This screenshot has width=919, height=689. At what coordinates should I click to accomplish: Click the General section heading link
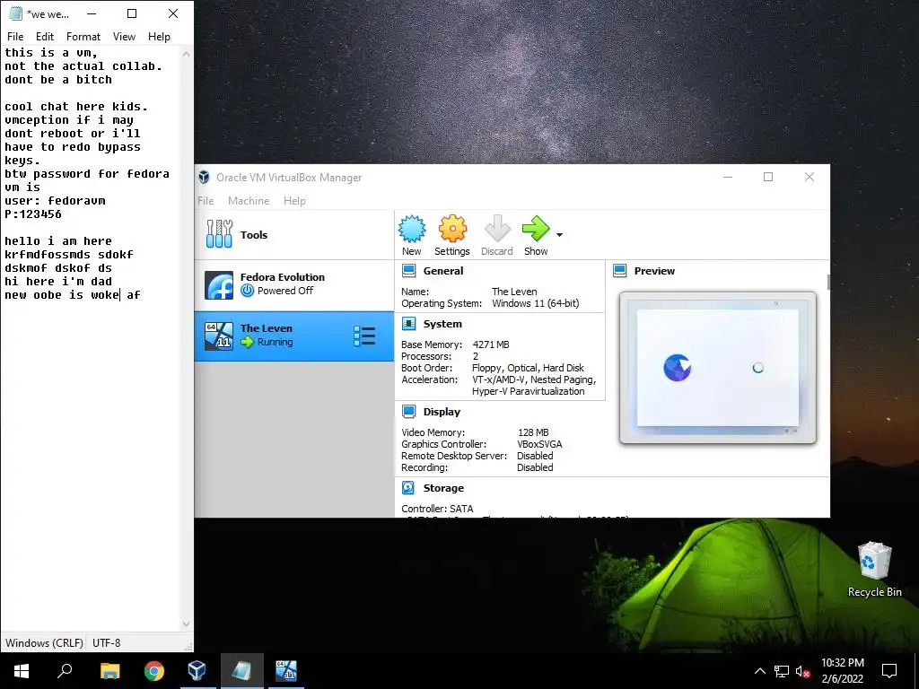coord(443,271)
